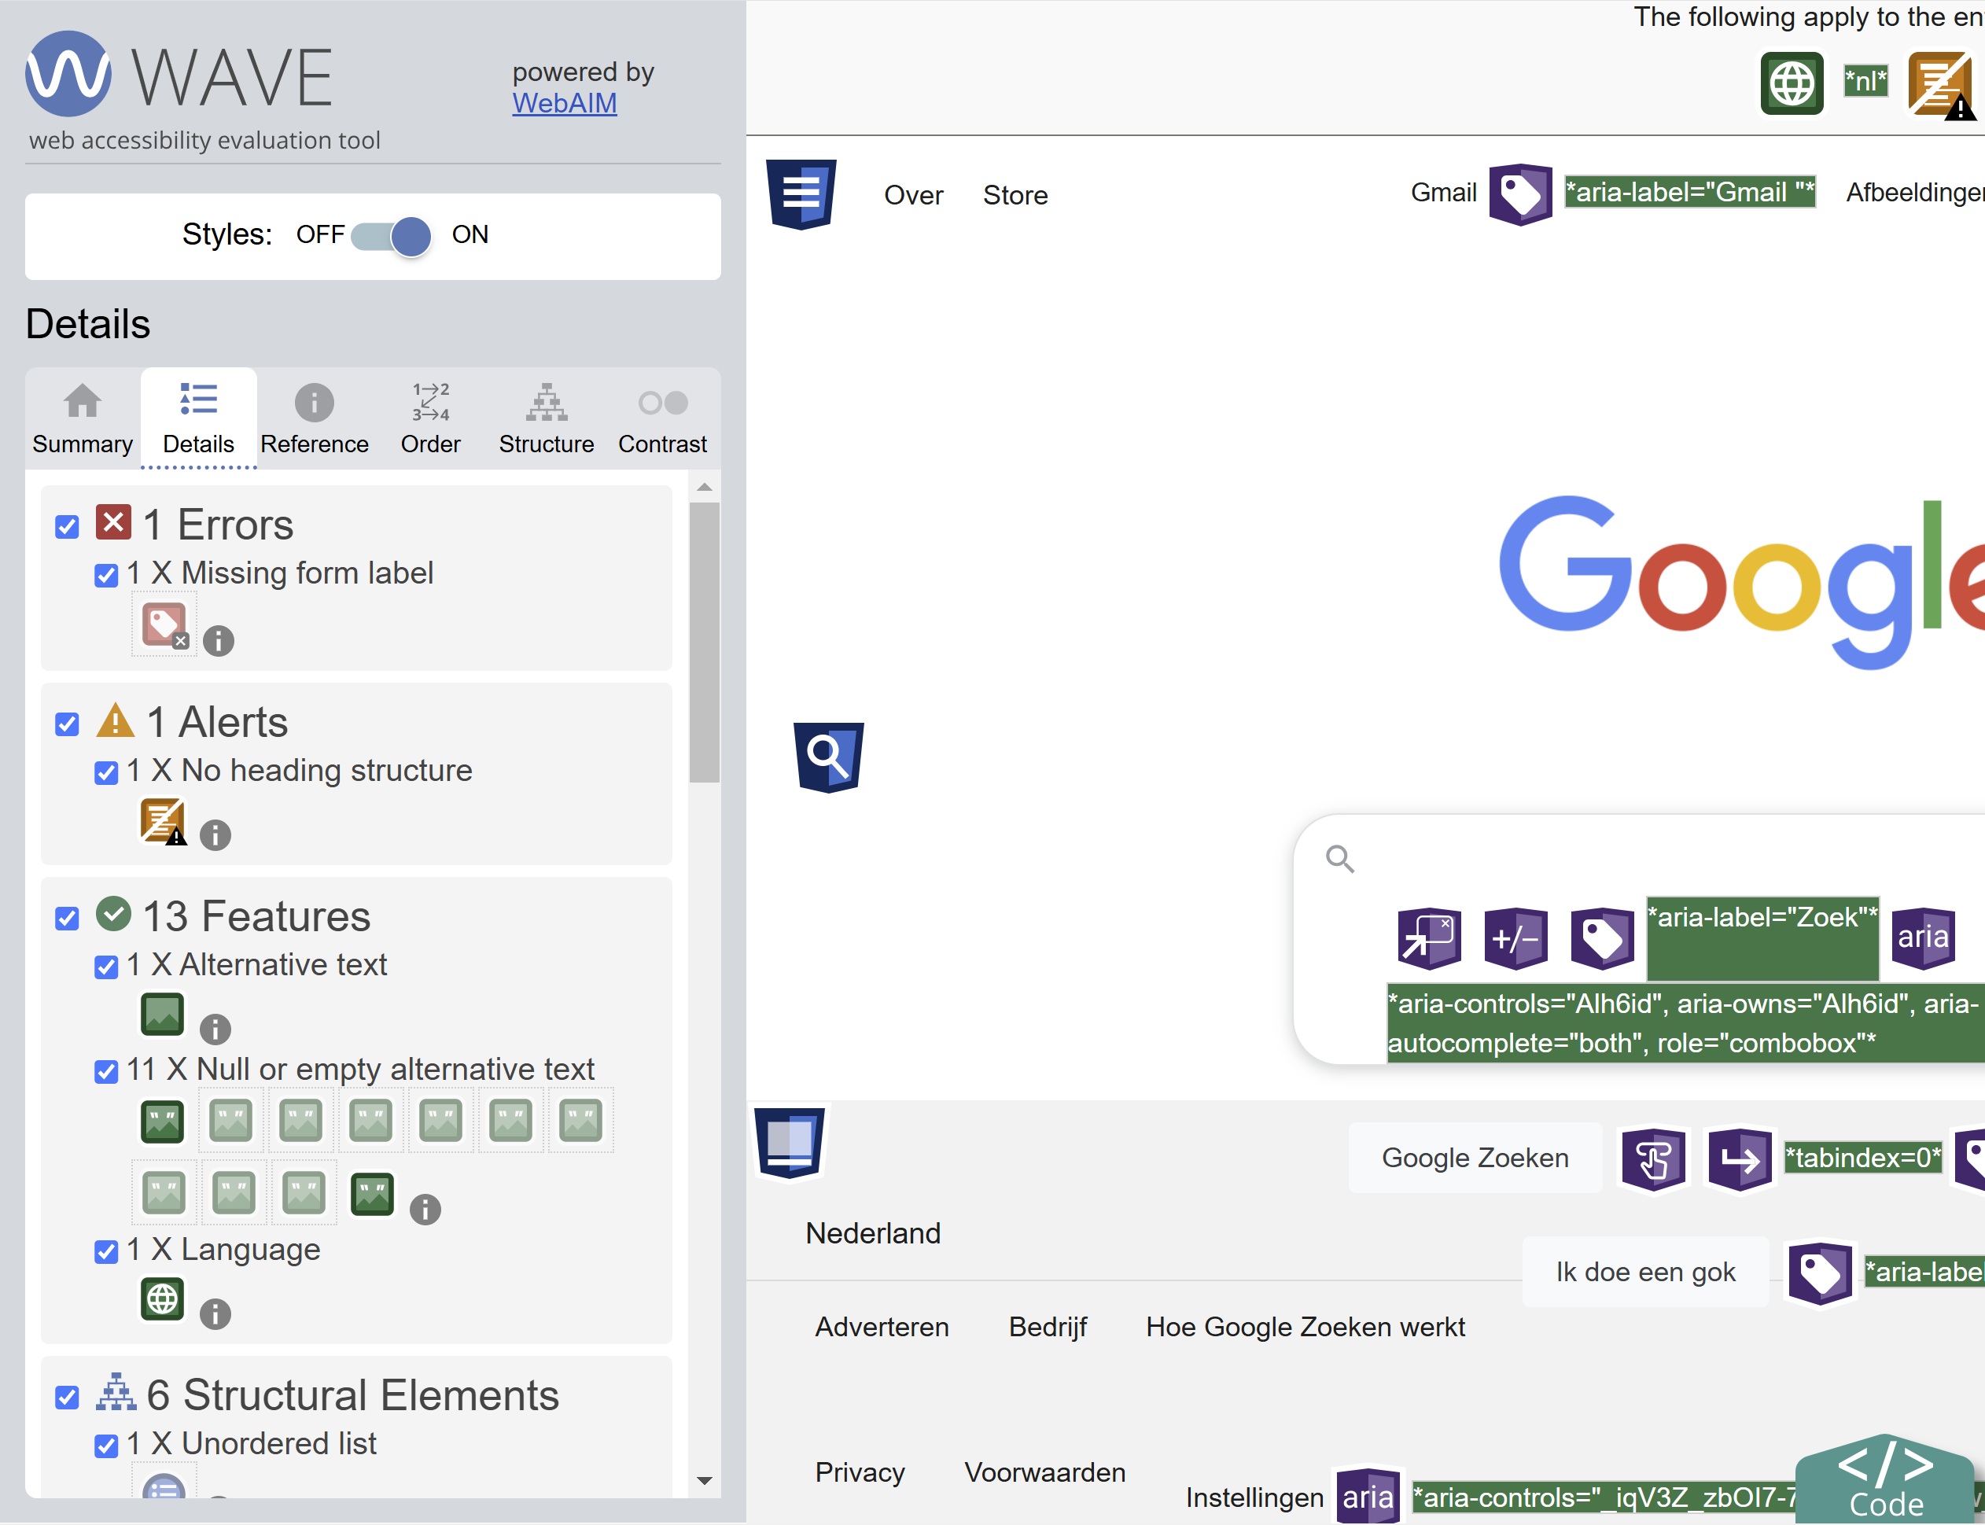Click ARIA label icon next to Gmail
Viewport: 1985px width, 1525px height.
1520,194
